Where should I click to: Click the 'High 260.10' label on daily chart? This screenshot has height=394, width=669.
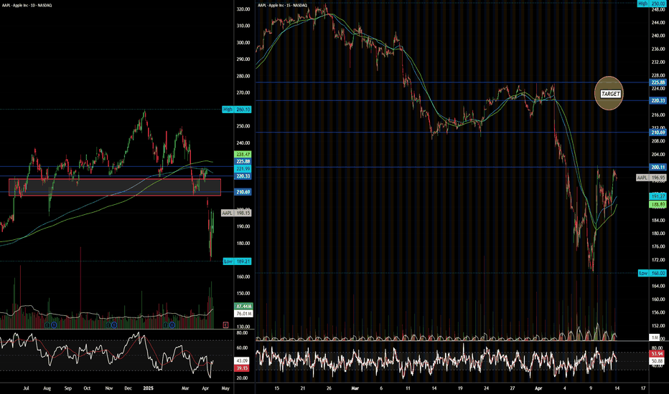[237, 110]
